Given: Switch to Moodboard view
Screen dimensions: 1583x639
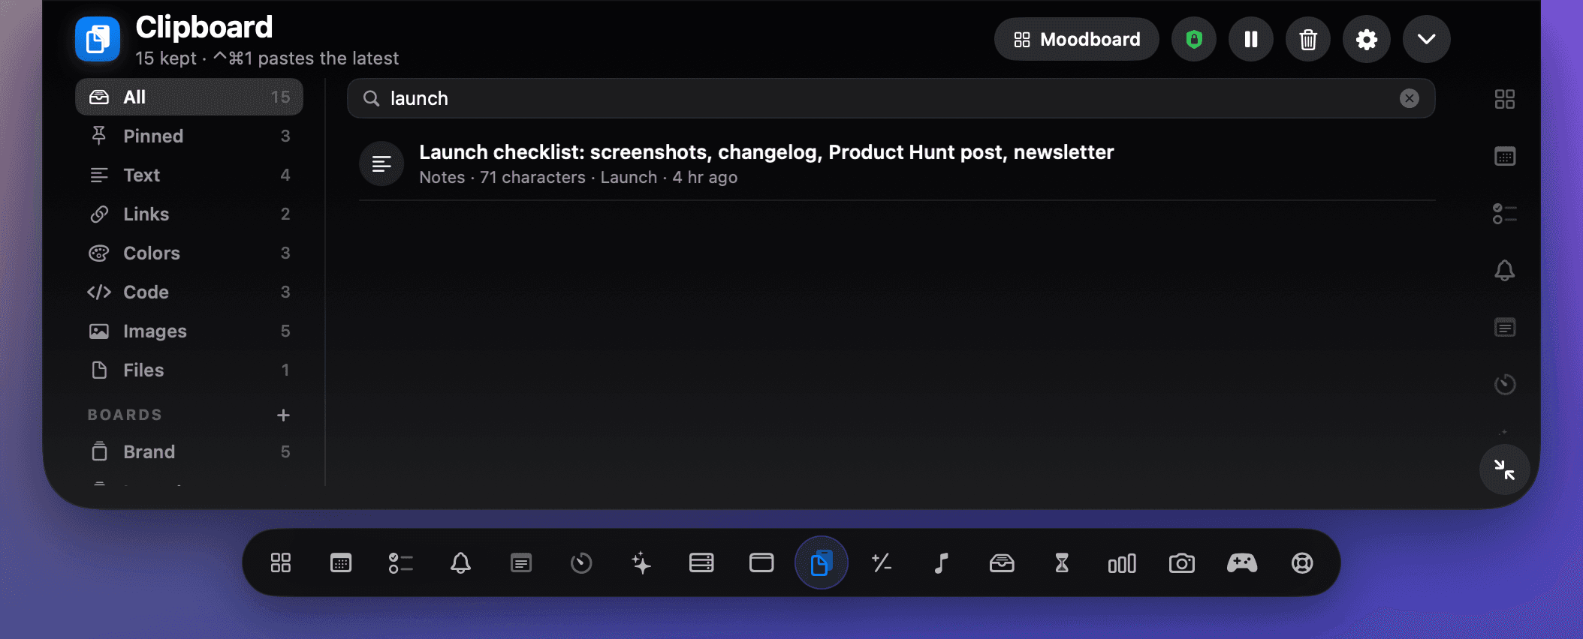Looking at the screenshot, I should tap(1077, 39).
